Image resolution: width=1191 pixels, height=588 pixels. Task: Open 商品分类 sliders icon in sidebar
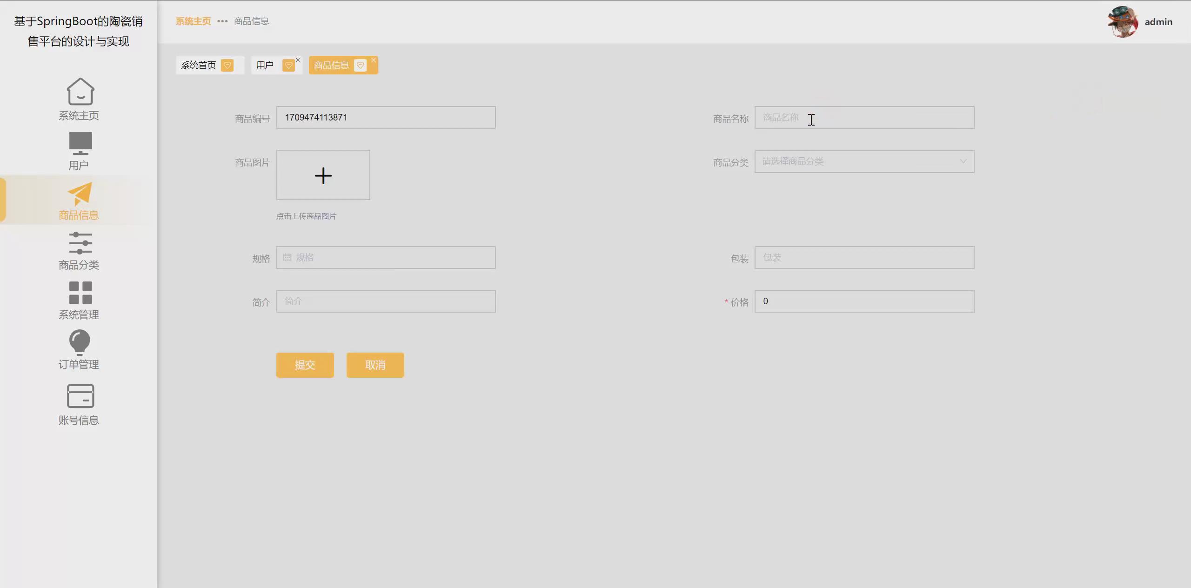click(x=80, y=243)
